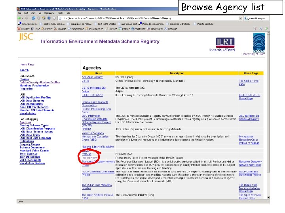This screenshot has width=285, height=213.
Task: Open the LOM Data Elements link
Action: 32,101
